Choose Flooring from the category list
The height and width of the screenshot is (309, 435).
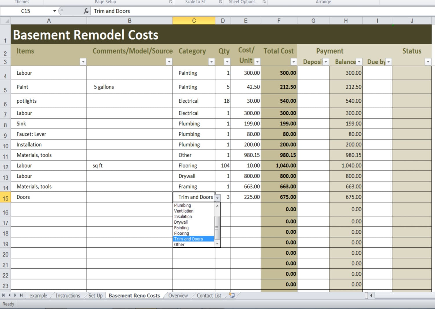click(x=182, y=233)
